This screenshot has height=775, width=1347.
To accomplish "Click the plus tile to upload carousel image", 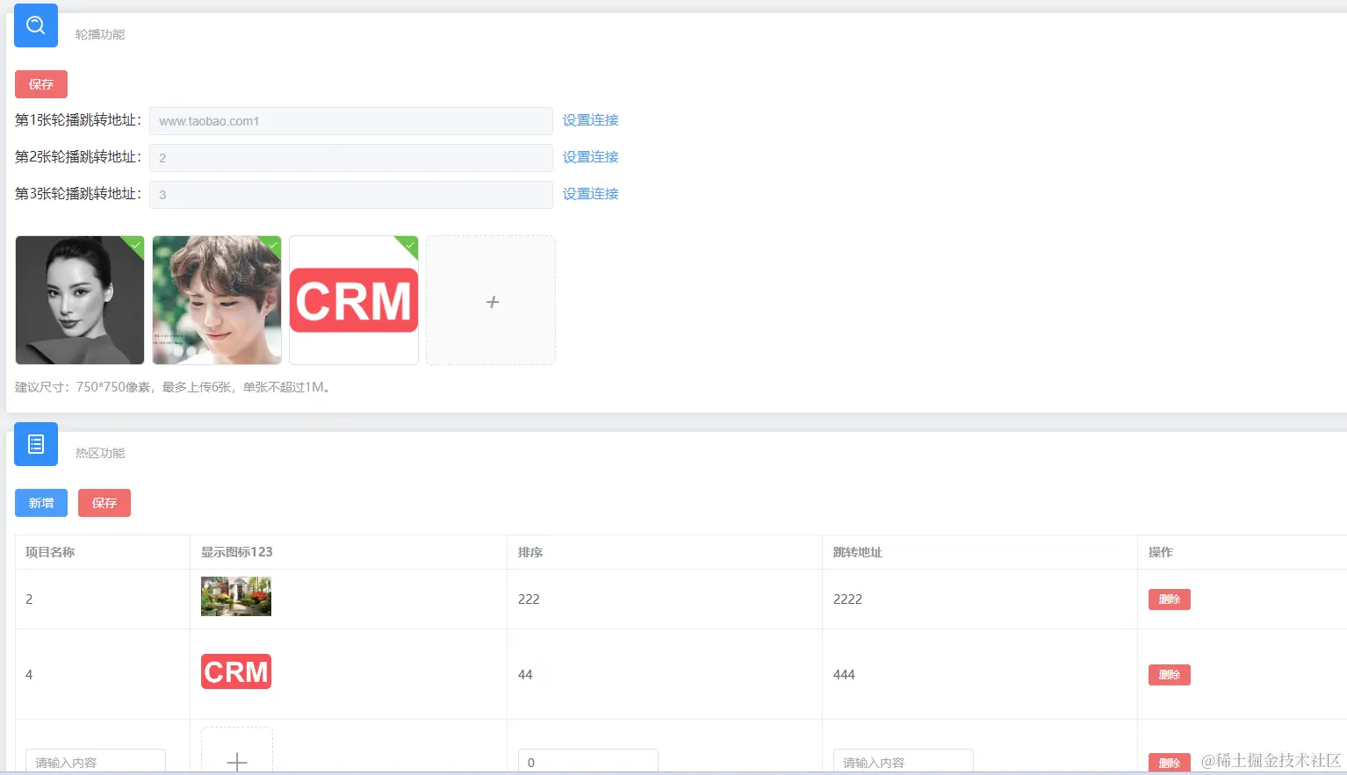I will pos(491,300).
